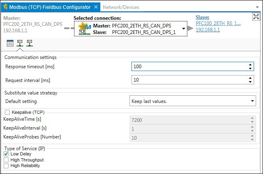
Task: Click the master IP 192.168.1.1 text
Action: (15, 31)
